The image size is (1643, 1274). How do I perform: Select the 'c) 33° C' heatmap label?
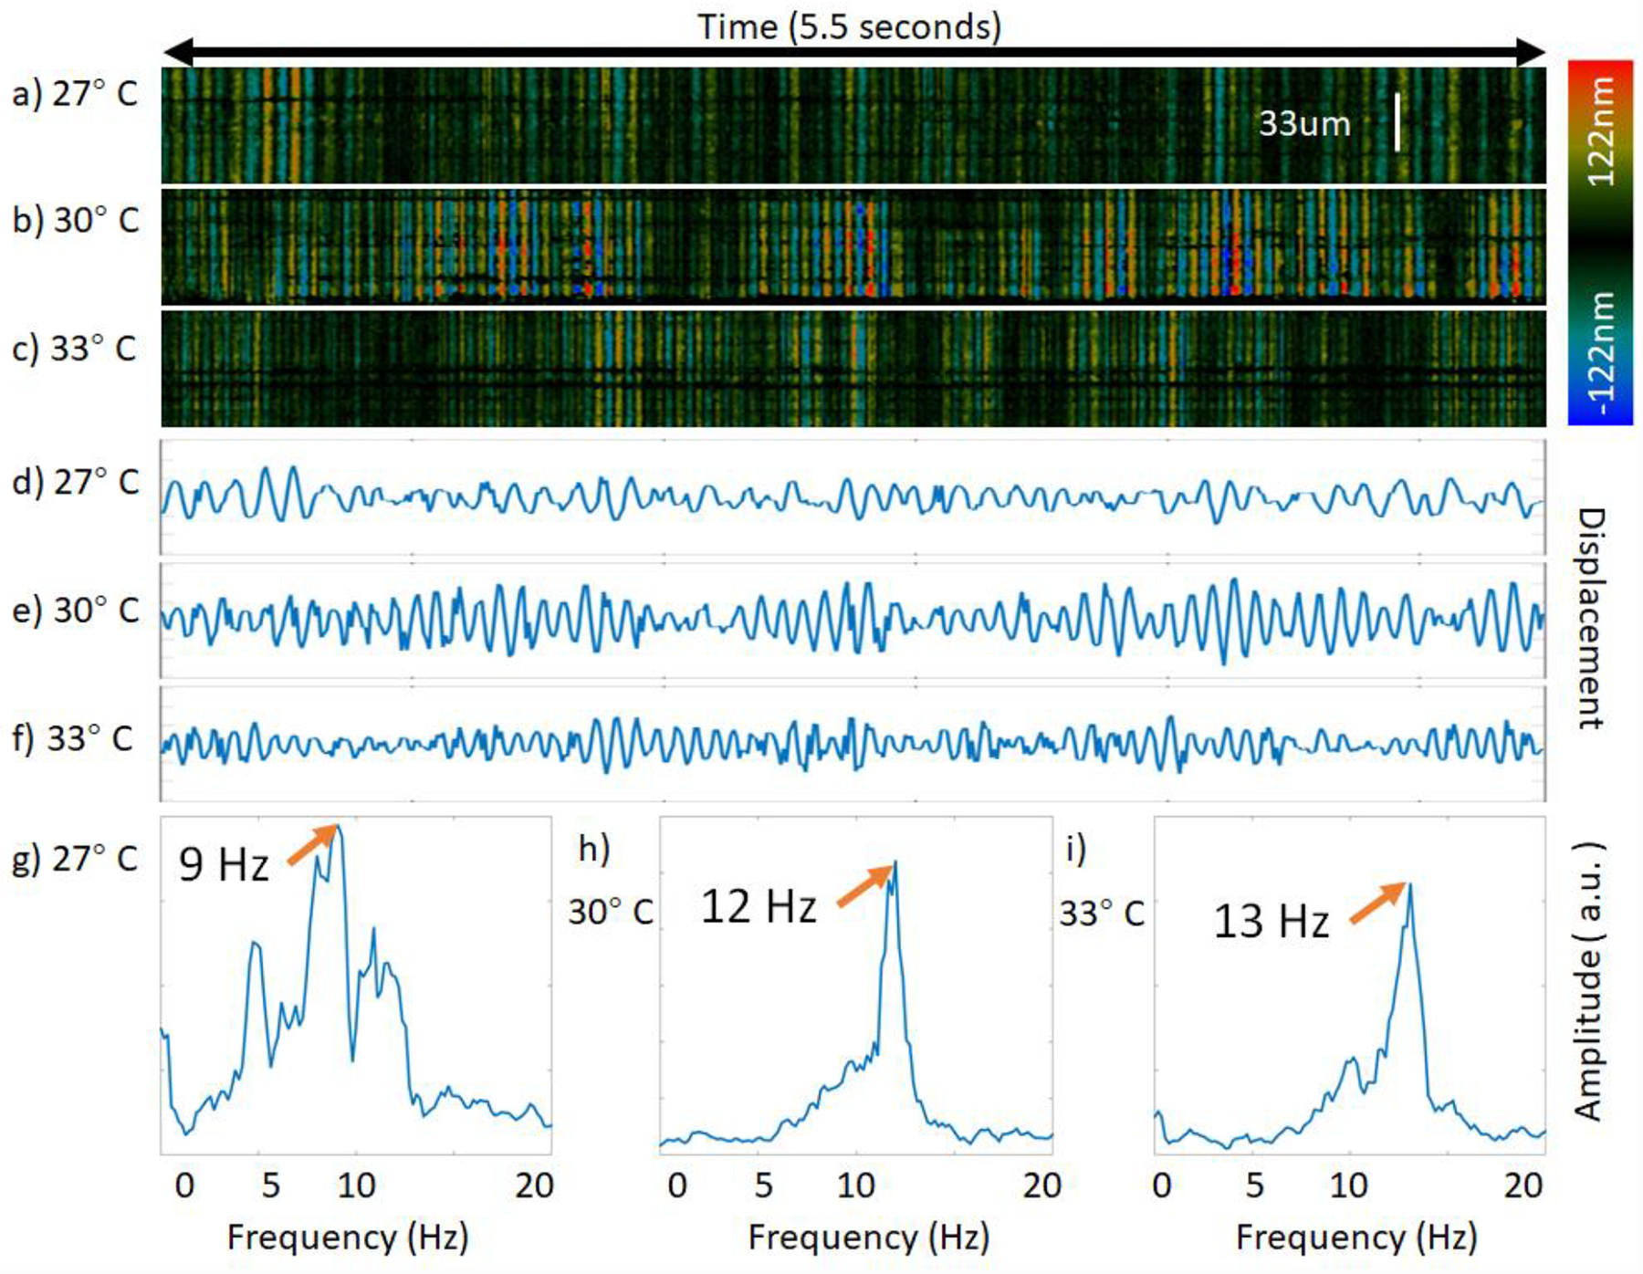pos(74,349)
